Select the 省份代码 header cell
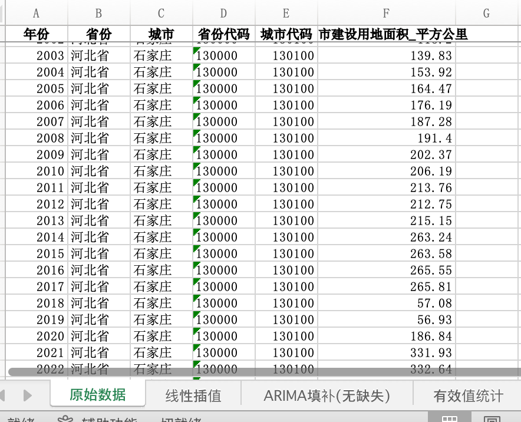This screenshot has width=521, height=422. pyautogui.click(x=224, y=34)
